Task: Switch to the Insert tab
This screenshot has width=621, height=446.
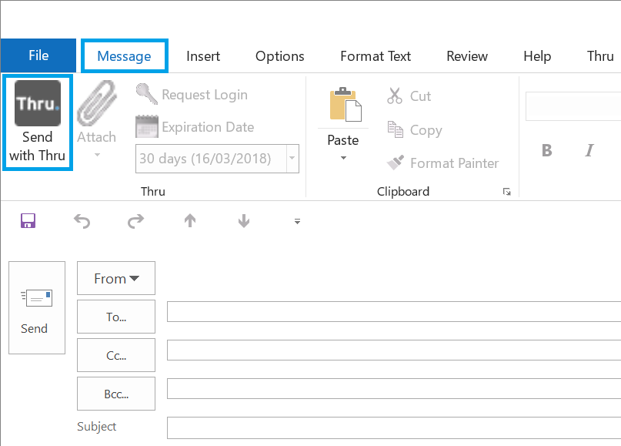Action: coord(203,56)
